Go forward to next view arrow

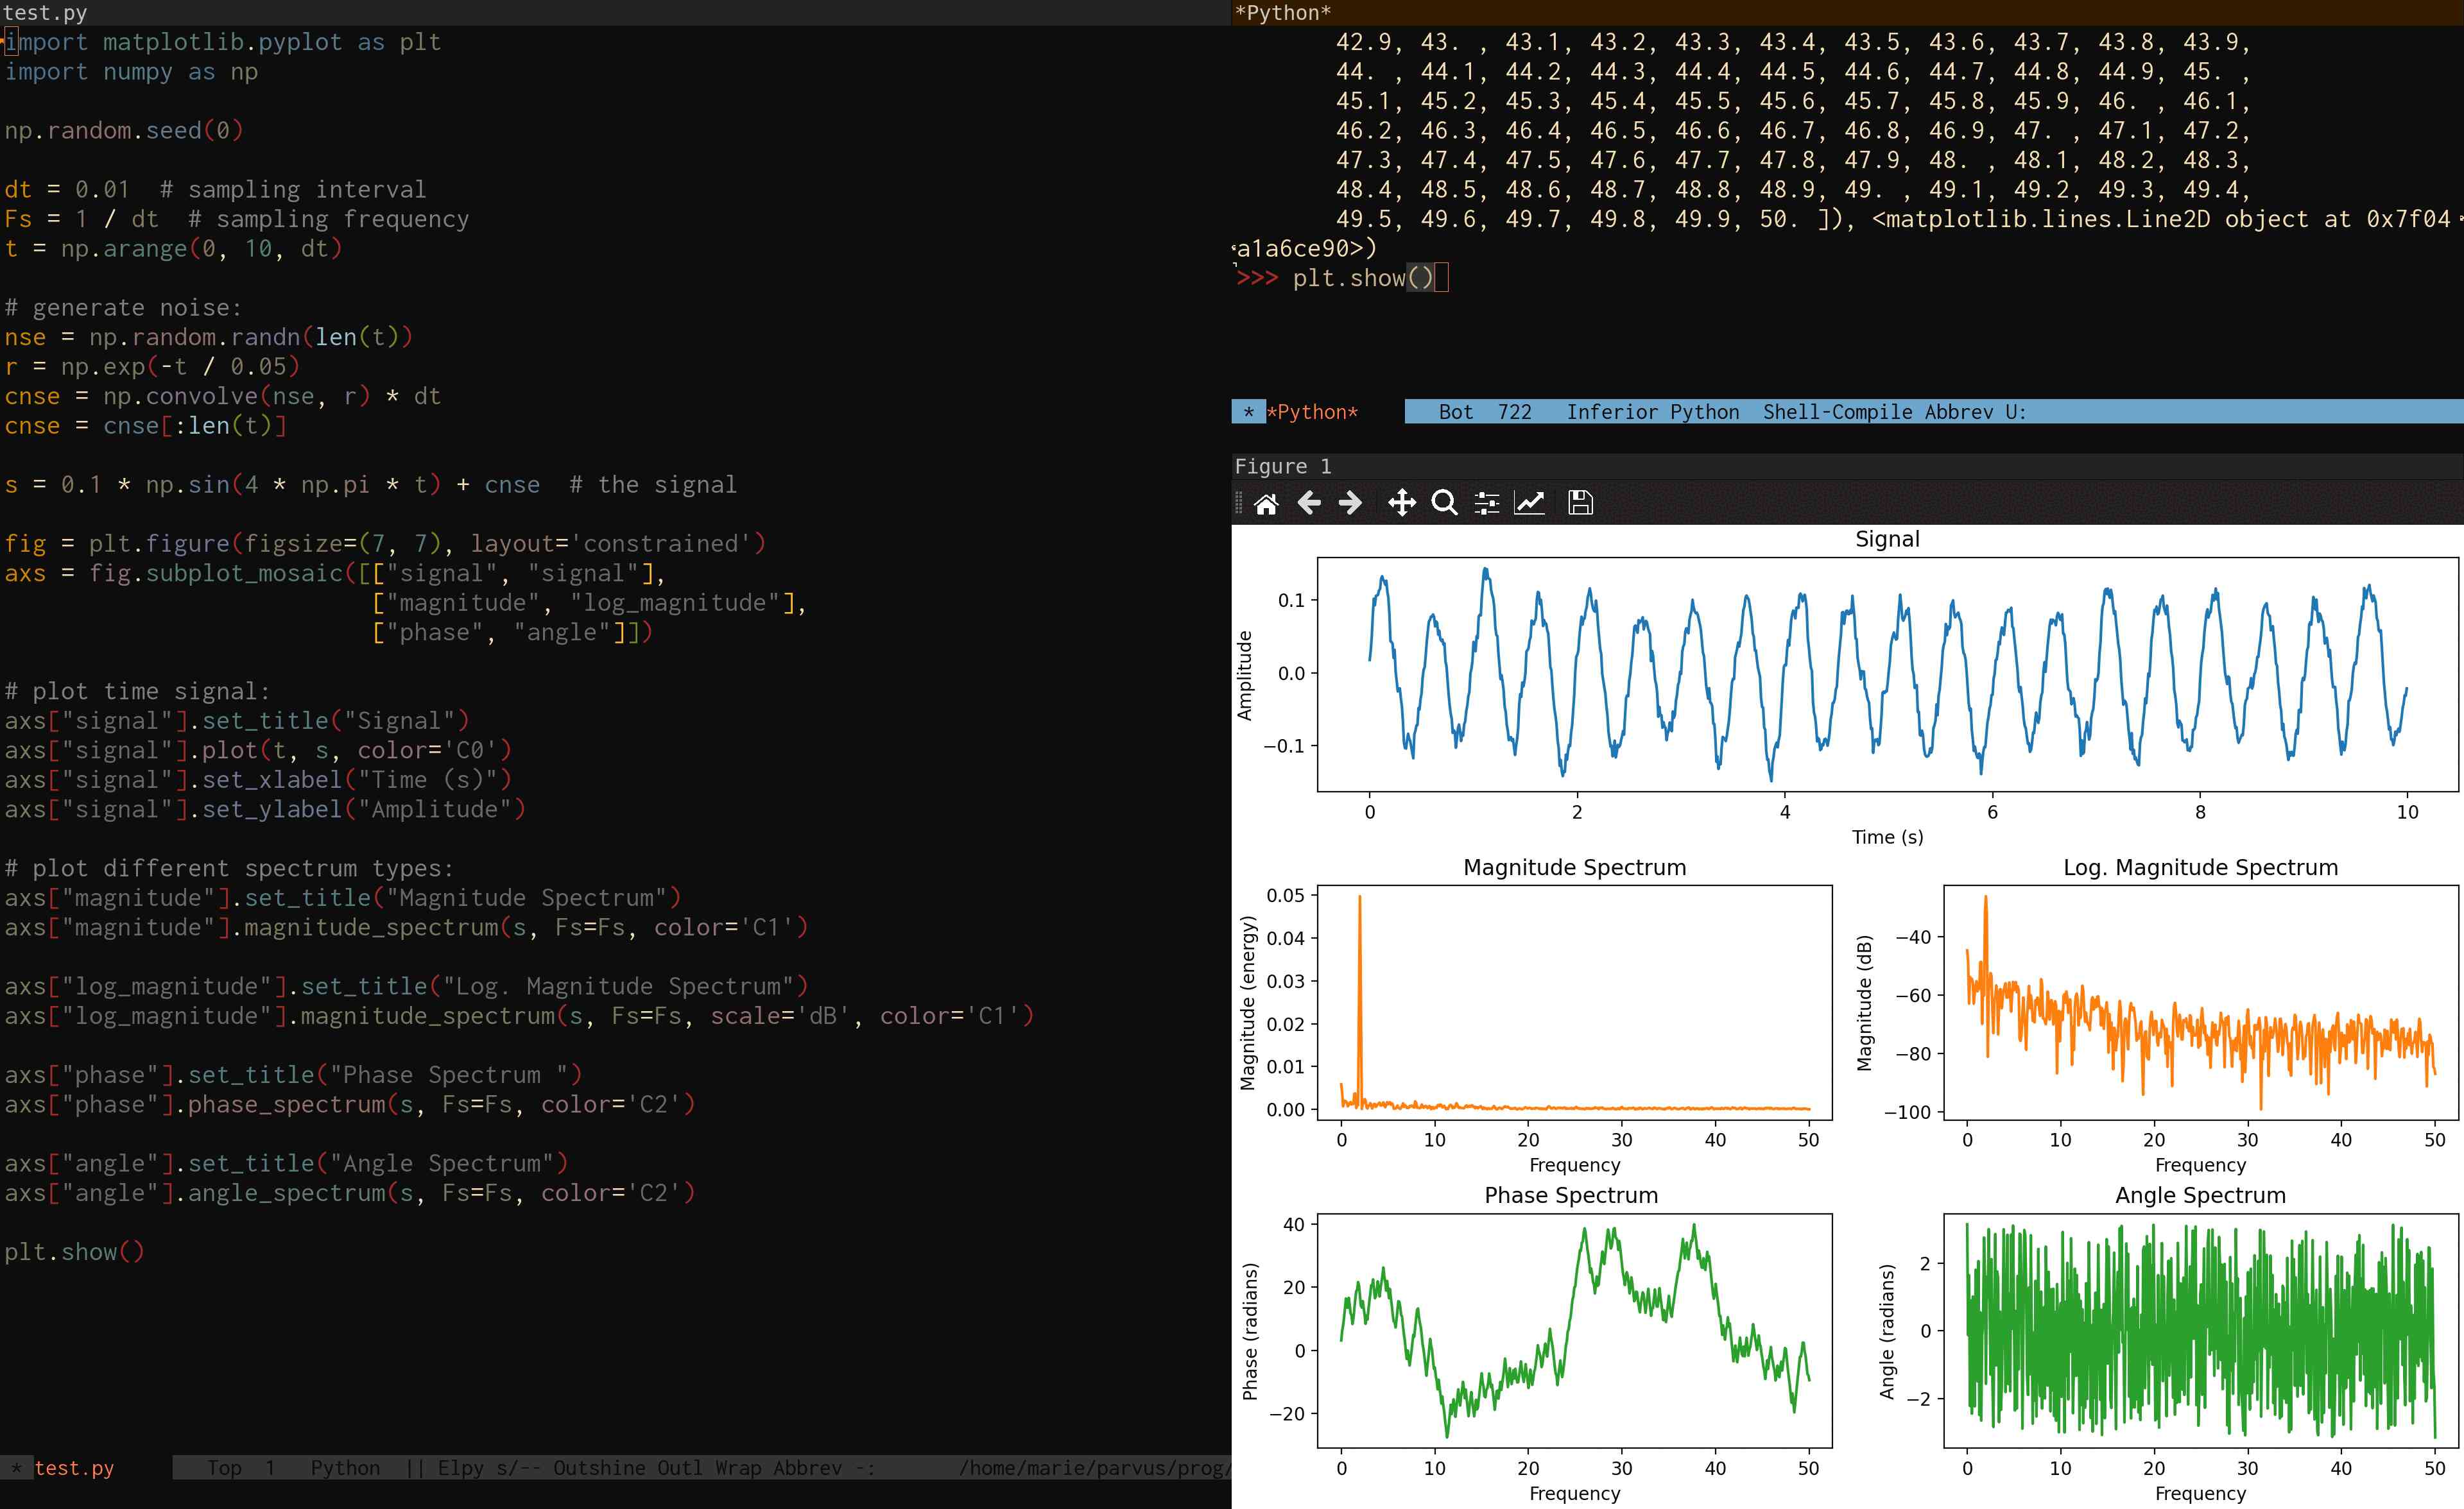[x=1350, y=502]
